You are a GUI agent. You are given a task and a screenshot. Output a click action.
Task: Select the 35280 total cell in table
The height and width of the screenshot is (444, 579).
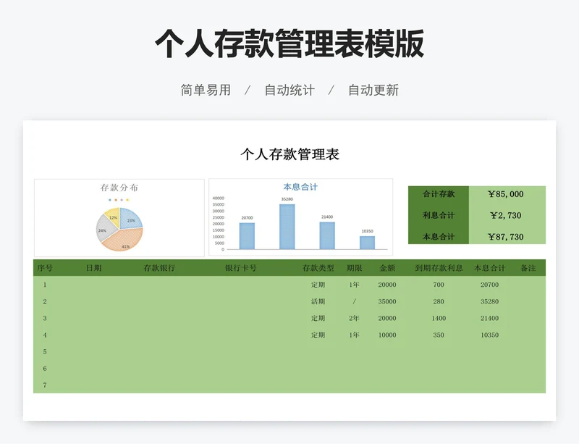(x=490, y=301)
